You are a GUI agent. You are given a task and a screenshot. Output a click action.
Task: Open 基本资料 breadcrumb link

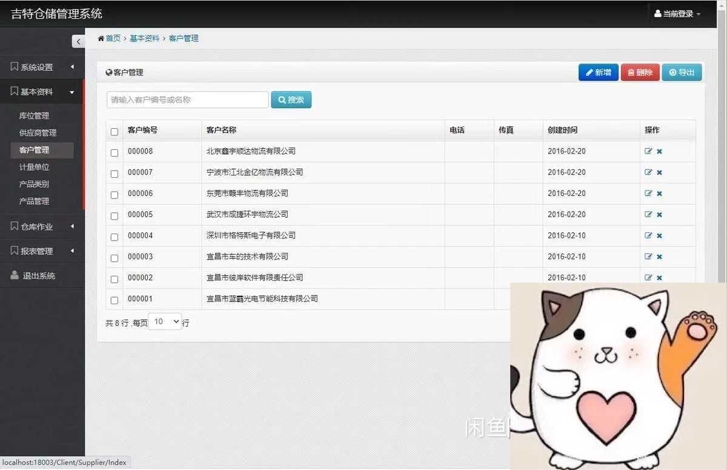coord(145,38)
